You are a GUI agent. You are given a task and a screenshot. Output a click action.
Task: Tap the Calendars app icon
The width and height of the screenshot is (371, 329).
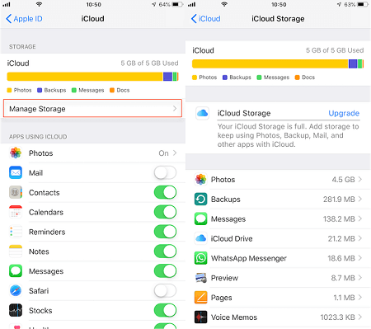[16, 212]
